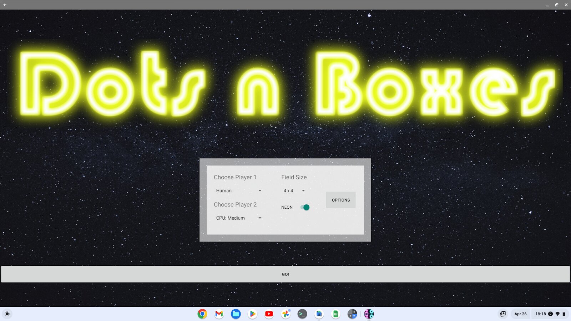The width and height of the screenshot is (571, 321).
Task: Open the Files app icon
Action: coord(236,314)
